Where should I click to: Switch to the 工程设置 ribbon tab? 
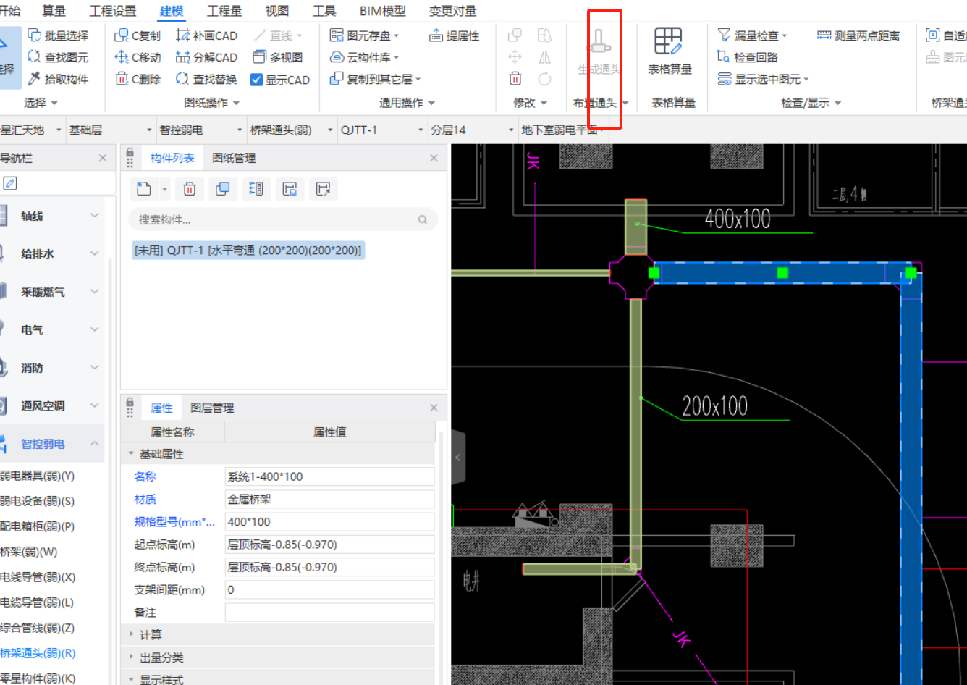(113, 11)
